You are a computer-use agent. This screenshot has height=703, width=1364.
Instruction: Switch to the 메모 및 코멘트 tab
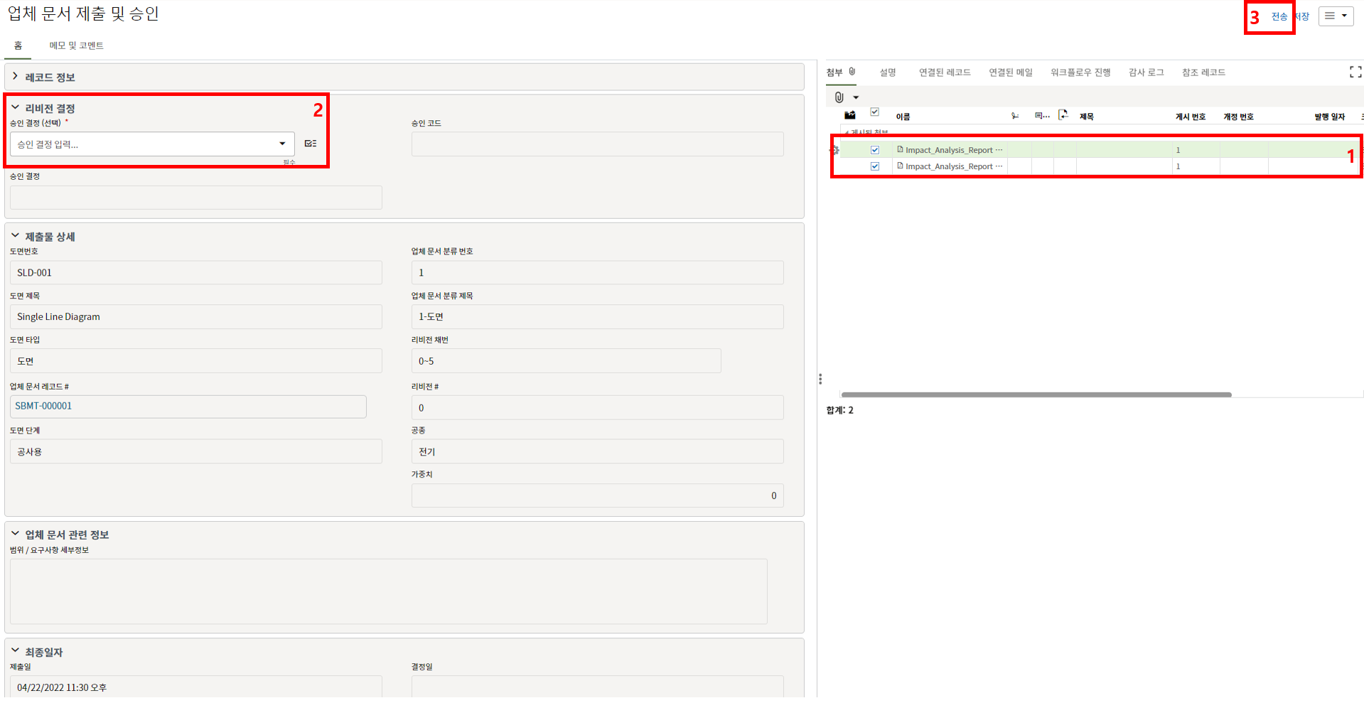(x=76, y=45)
